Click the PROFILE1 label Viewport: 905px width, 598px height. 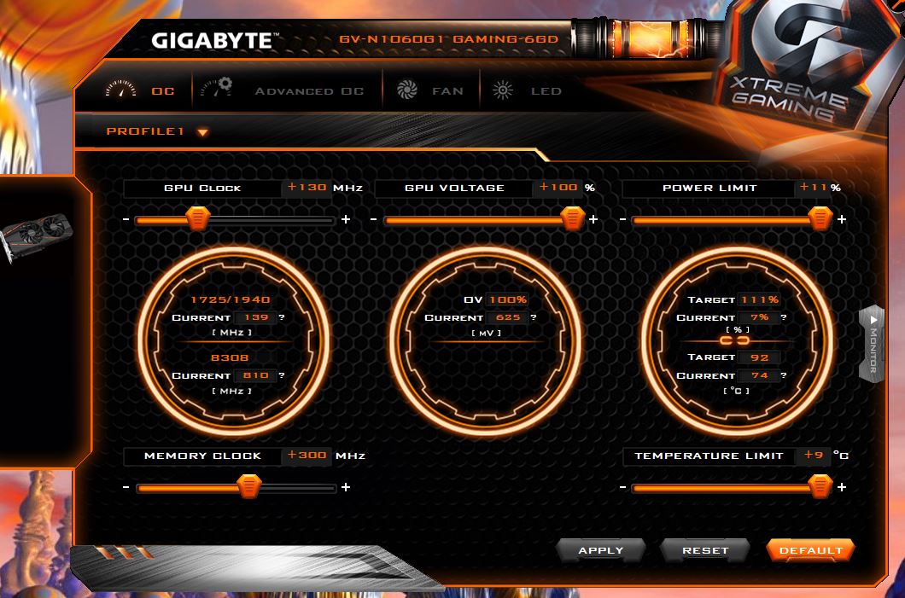pos(145,131)
